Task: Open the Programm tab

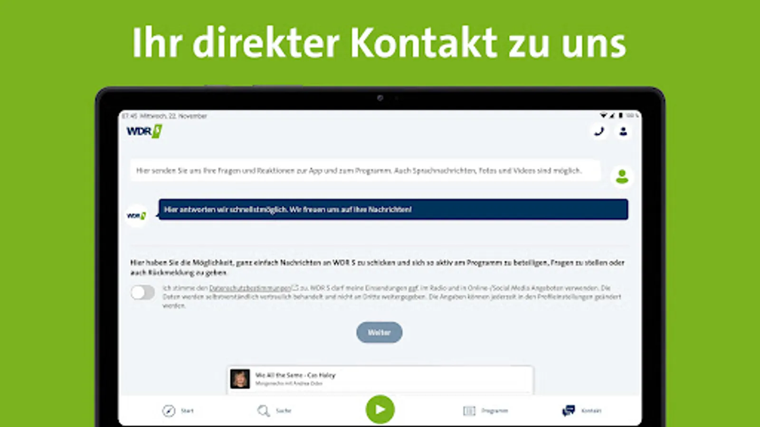Action: pyautogui.click(x=485, y=411)
